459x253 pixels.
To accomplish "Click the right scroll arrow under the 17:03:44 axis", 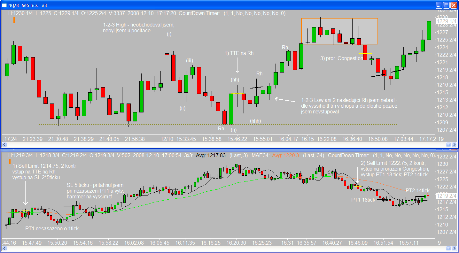I will pos(455,145).
